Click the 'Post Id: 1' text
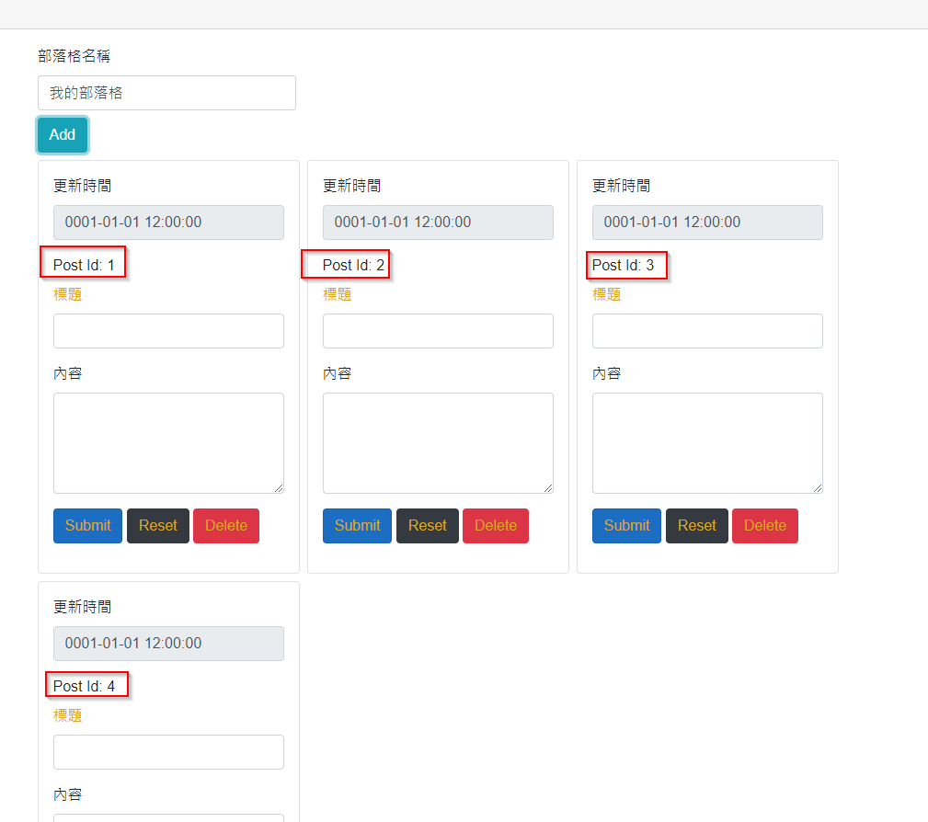The height and width of the screenshot is (822, 928). tap(84, 265)
